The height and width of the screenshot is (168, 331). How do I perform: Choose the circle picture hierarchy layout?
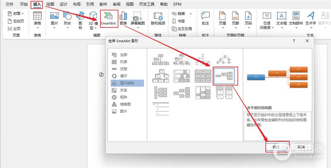point(224,59)
